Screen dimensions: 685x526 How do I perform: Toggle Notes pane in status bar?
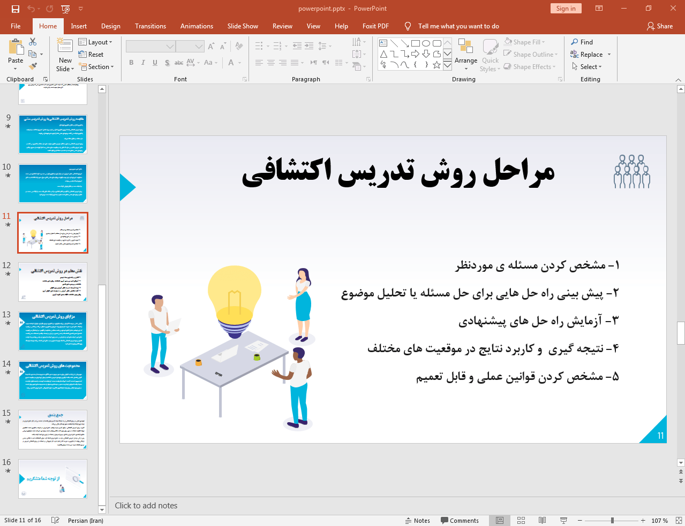tap(418, 521)
